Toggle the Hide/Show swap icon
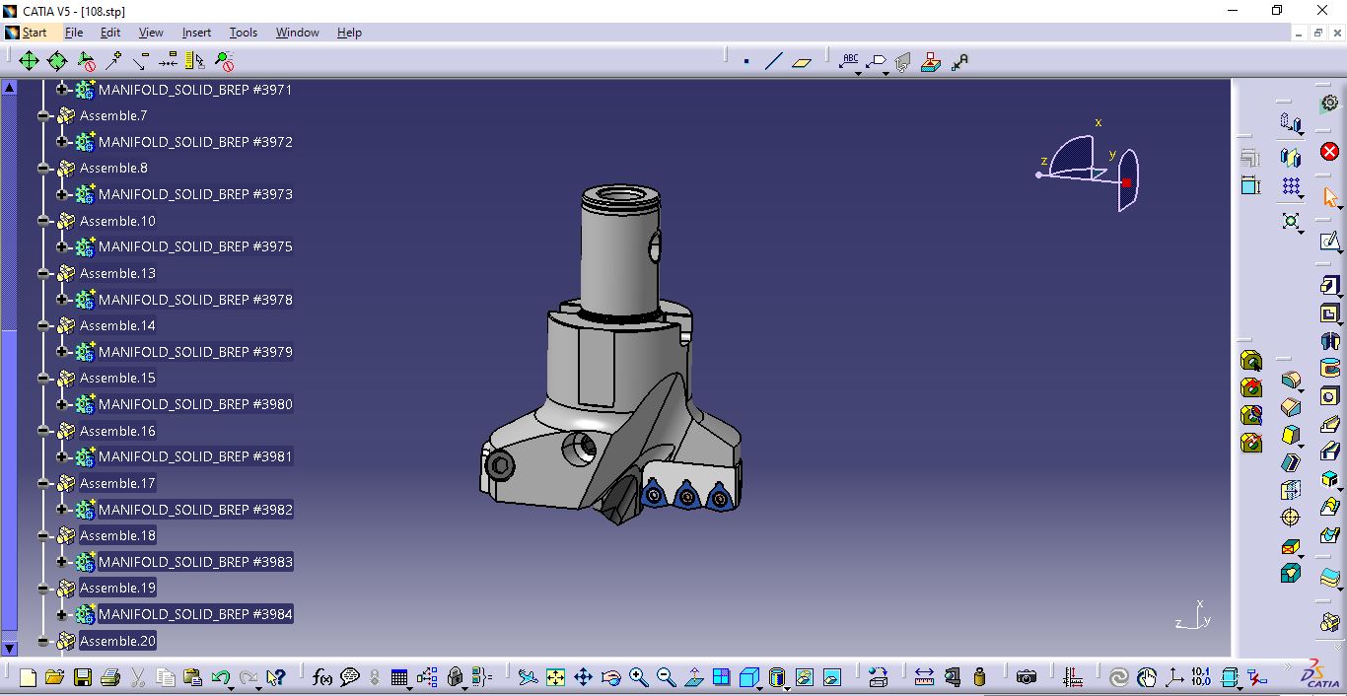The image size is (1347, 696). 804,677
